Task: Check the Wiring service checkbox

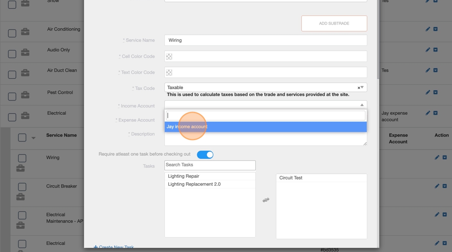Action: [x=22, y=158]
